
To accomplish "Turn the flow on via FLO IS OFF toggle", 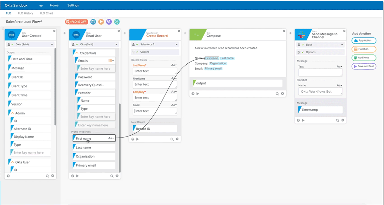I will [76, 22].
